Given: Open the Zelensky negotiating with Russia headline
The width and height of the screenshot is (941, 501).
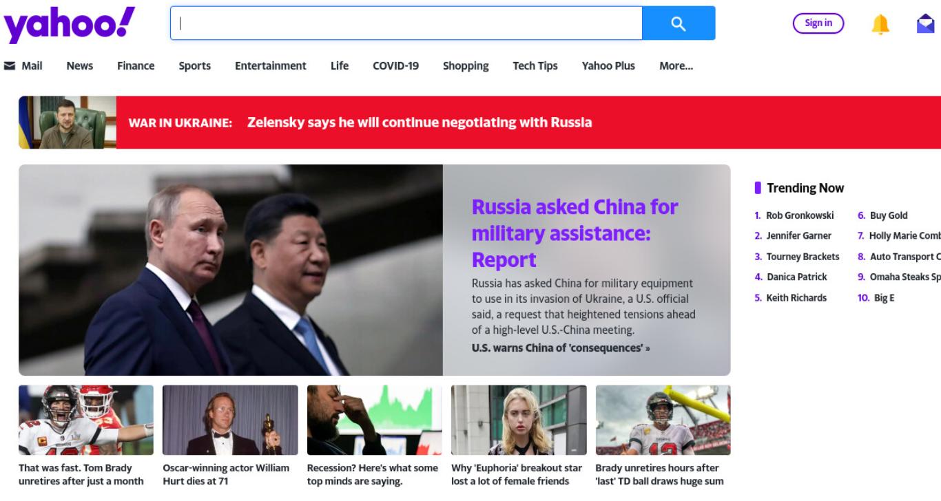Looking at the screenshot, I should click(x=420, y=122).
